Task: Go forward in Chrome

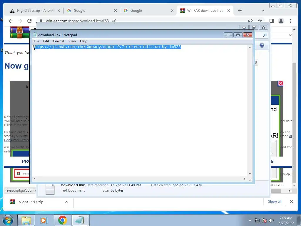Action: click(x=20, y=21)
